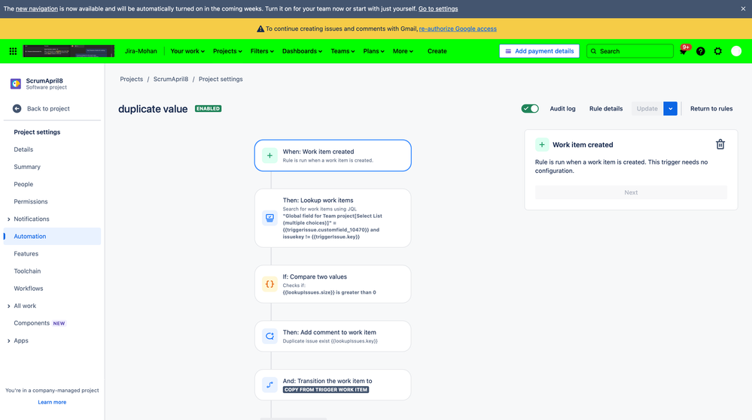This screenshot has width=752, height=420.
Task: Click the Add comment step icon
Action: coord(269,336)
